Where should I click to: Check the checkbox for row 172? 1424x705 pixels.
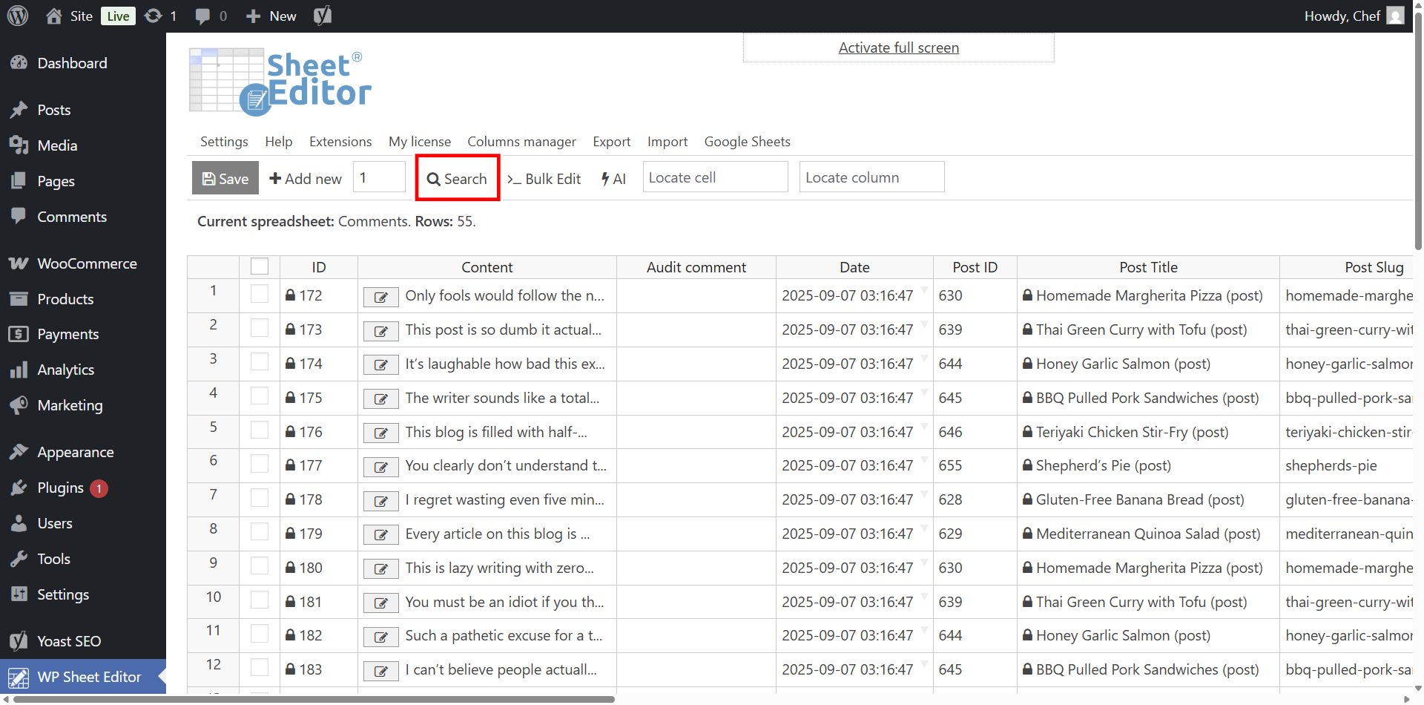click(260, 294)
